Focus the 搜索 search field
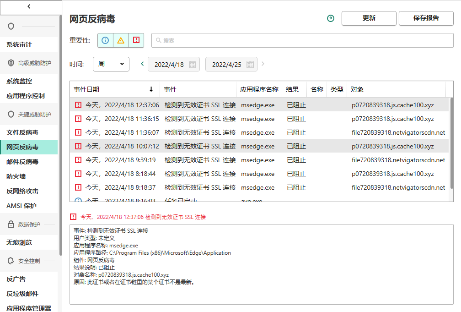Viewport: 461px width, 312px height. [302, 40]
